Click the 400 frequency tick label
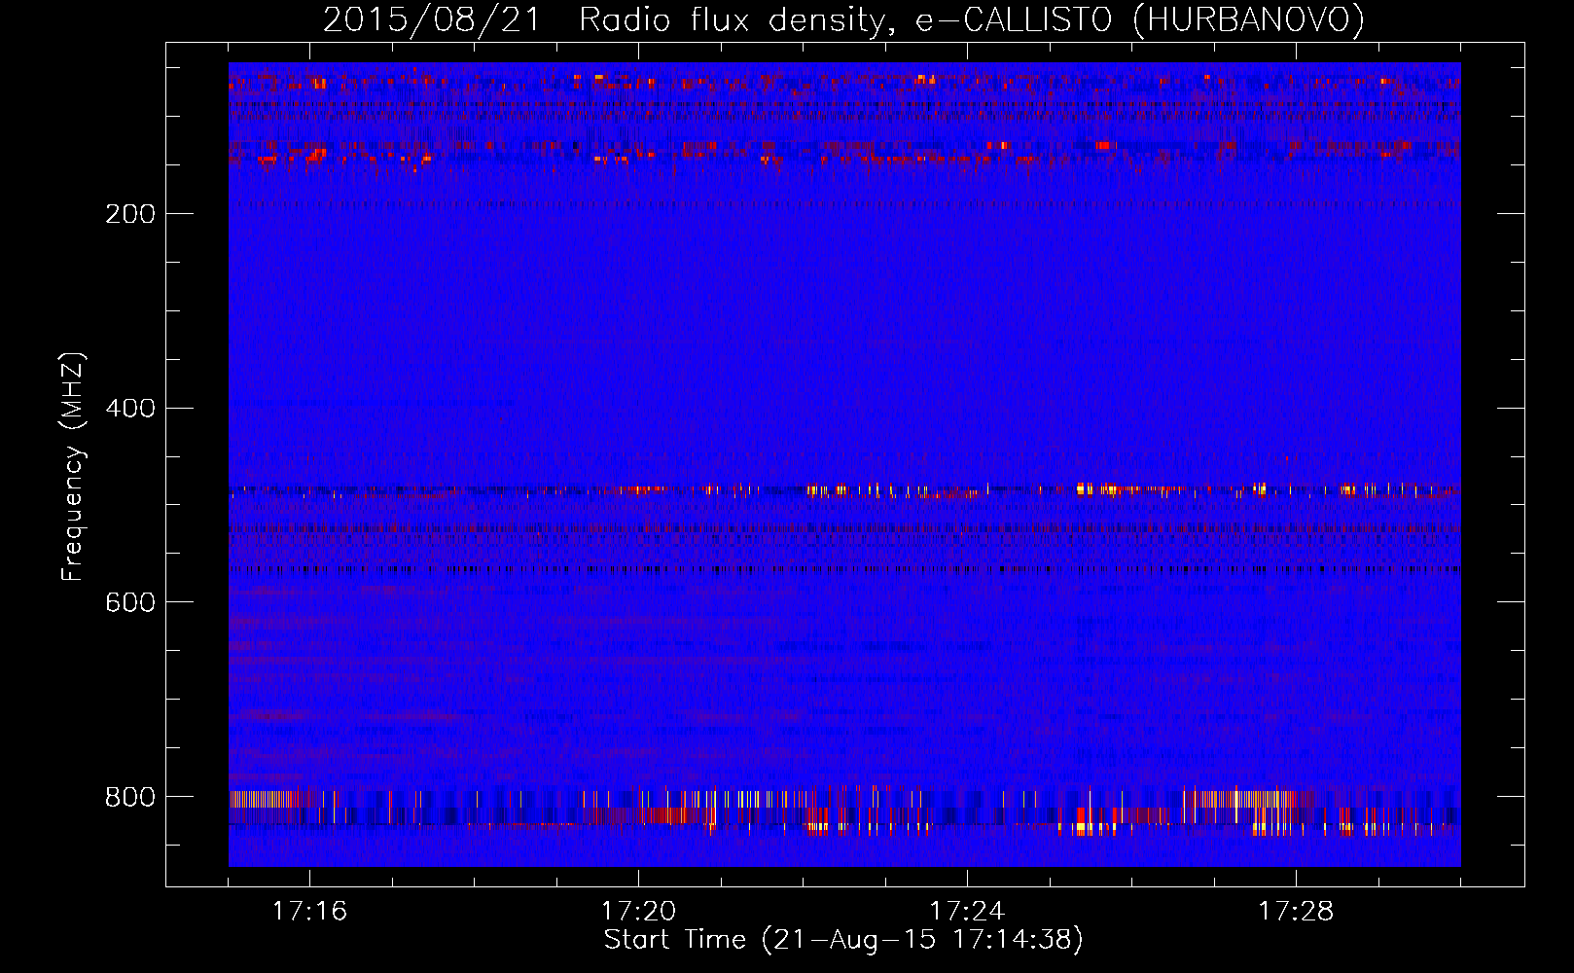 tap(130, 409)
